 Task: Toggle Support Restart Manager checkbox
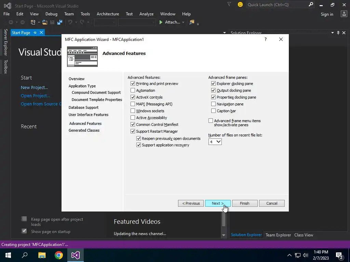[133, 131]
